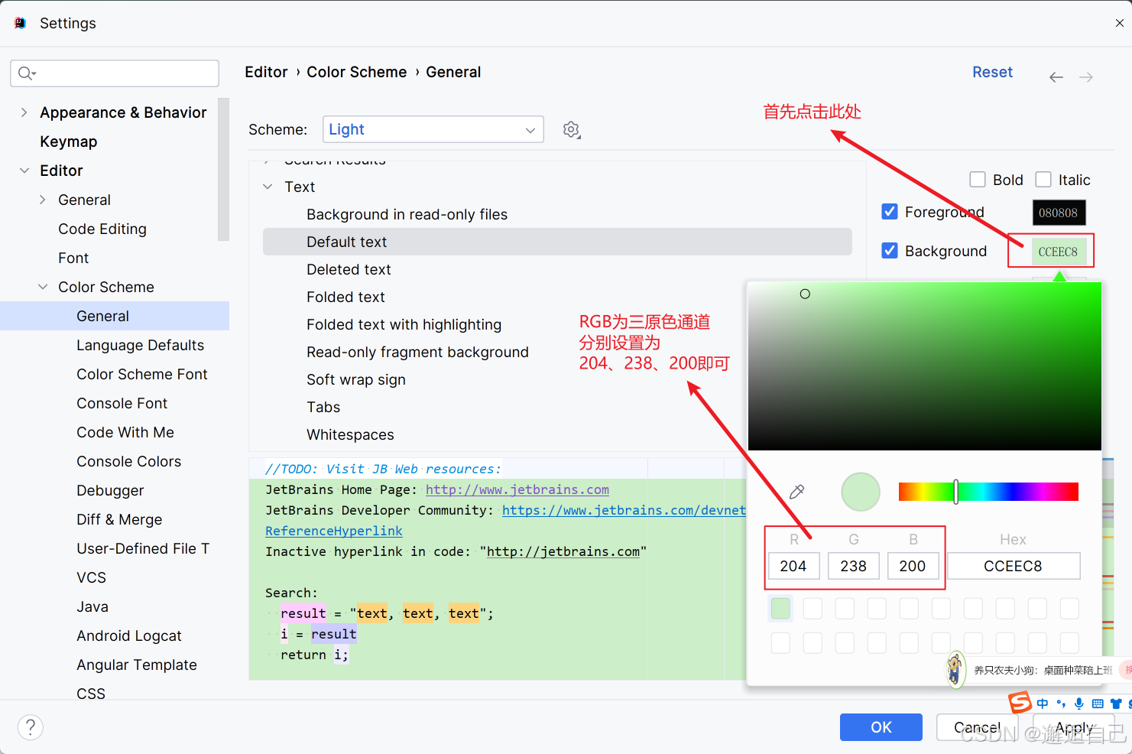Click the first saved green color swatch
Screen dimensions: 1132x754
point(780,609)
